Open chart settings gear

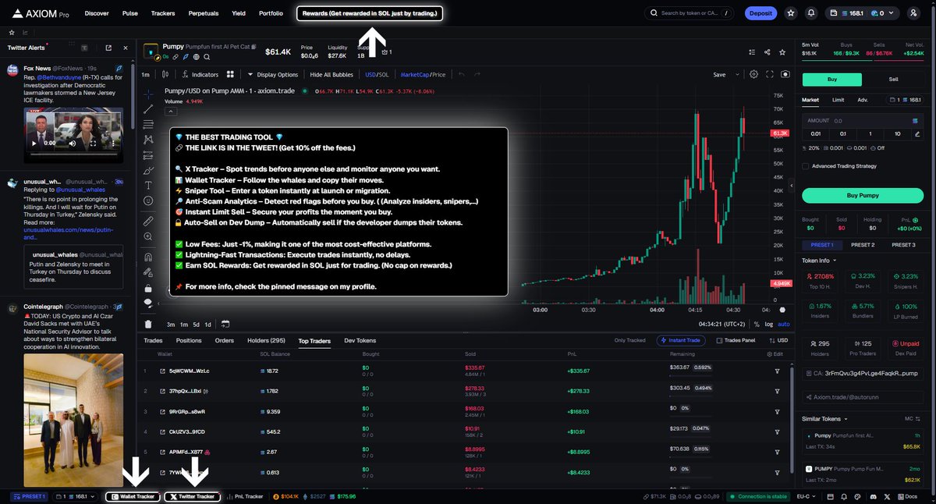[x=753, y=75]
